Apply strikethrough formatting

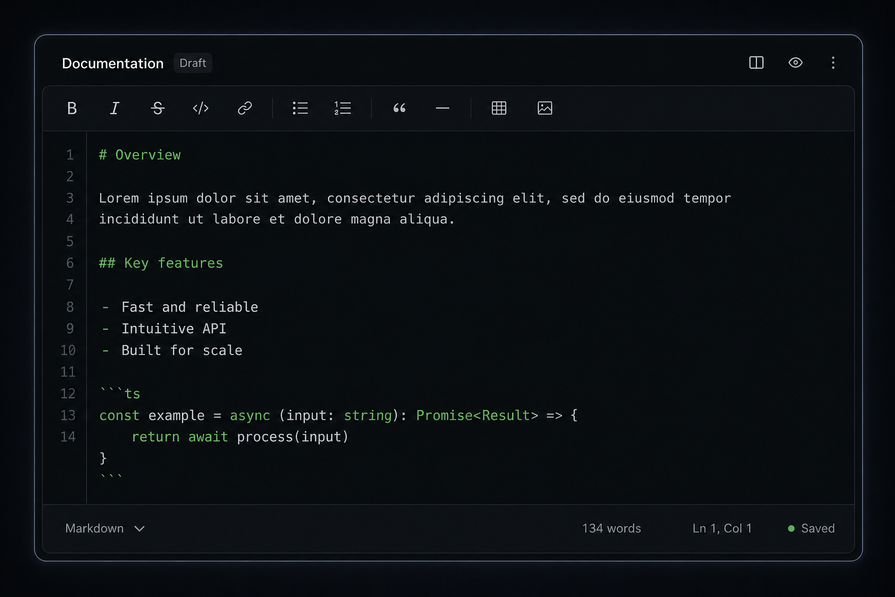157,108
